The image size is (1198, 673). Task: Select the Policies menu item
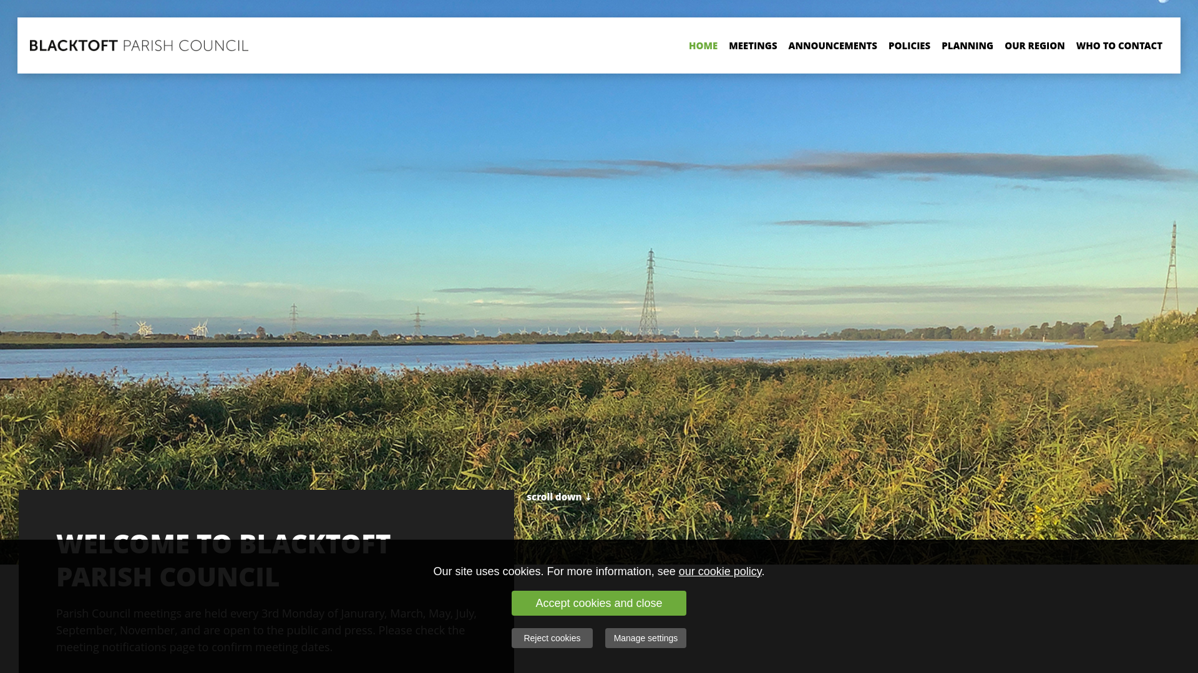point(909,45)
